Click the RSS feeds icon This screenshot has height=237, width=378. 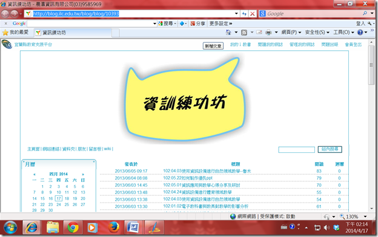pos(244,32)
